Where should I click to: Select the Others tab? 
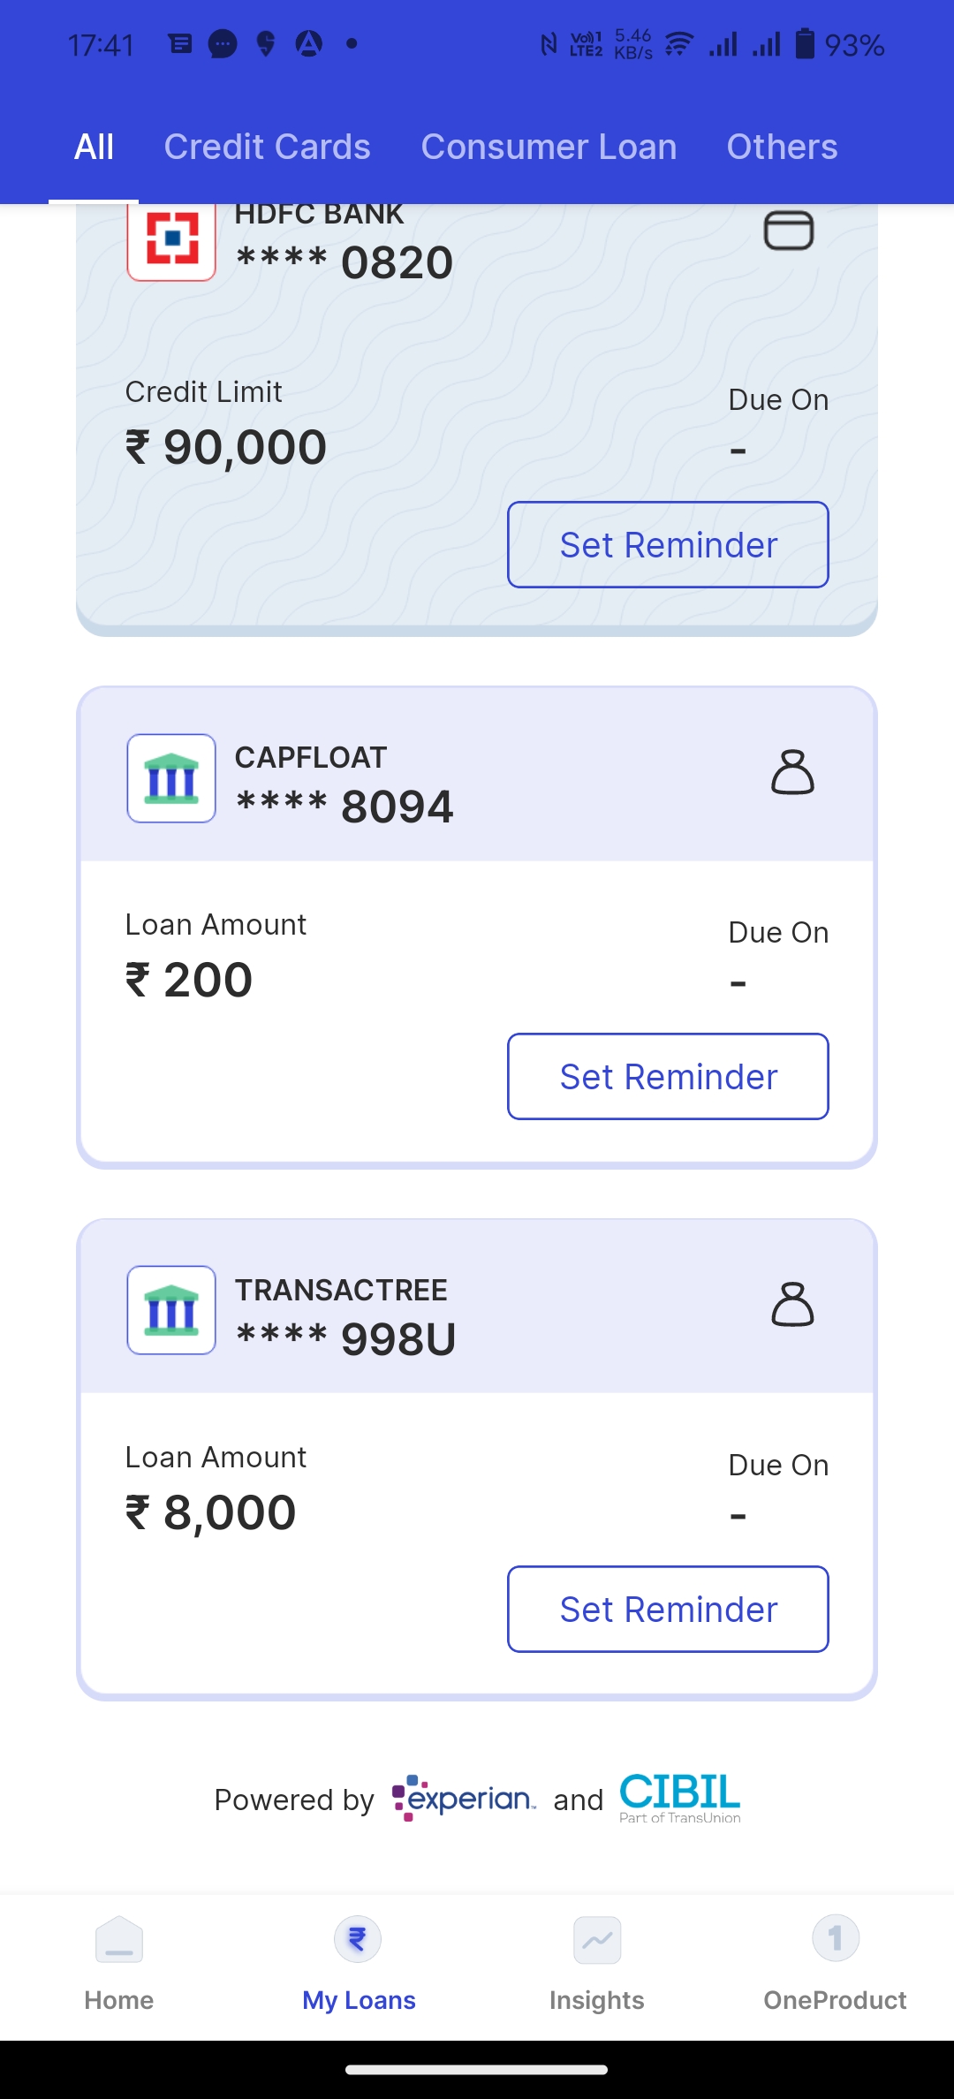[x=782, y=147]
